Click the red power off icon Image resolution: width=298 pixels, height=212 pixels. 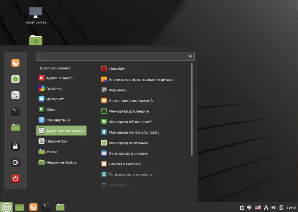pyautogui.click(x=15, y=178)
